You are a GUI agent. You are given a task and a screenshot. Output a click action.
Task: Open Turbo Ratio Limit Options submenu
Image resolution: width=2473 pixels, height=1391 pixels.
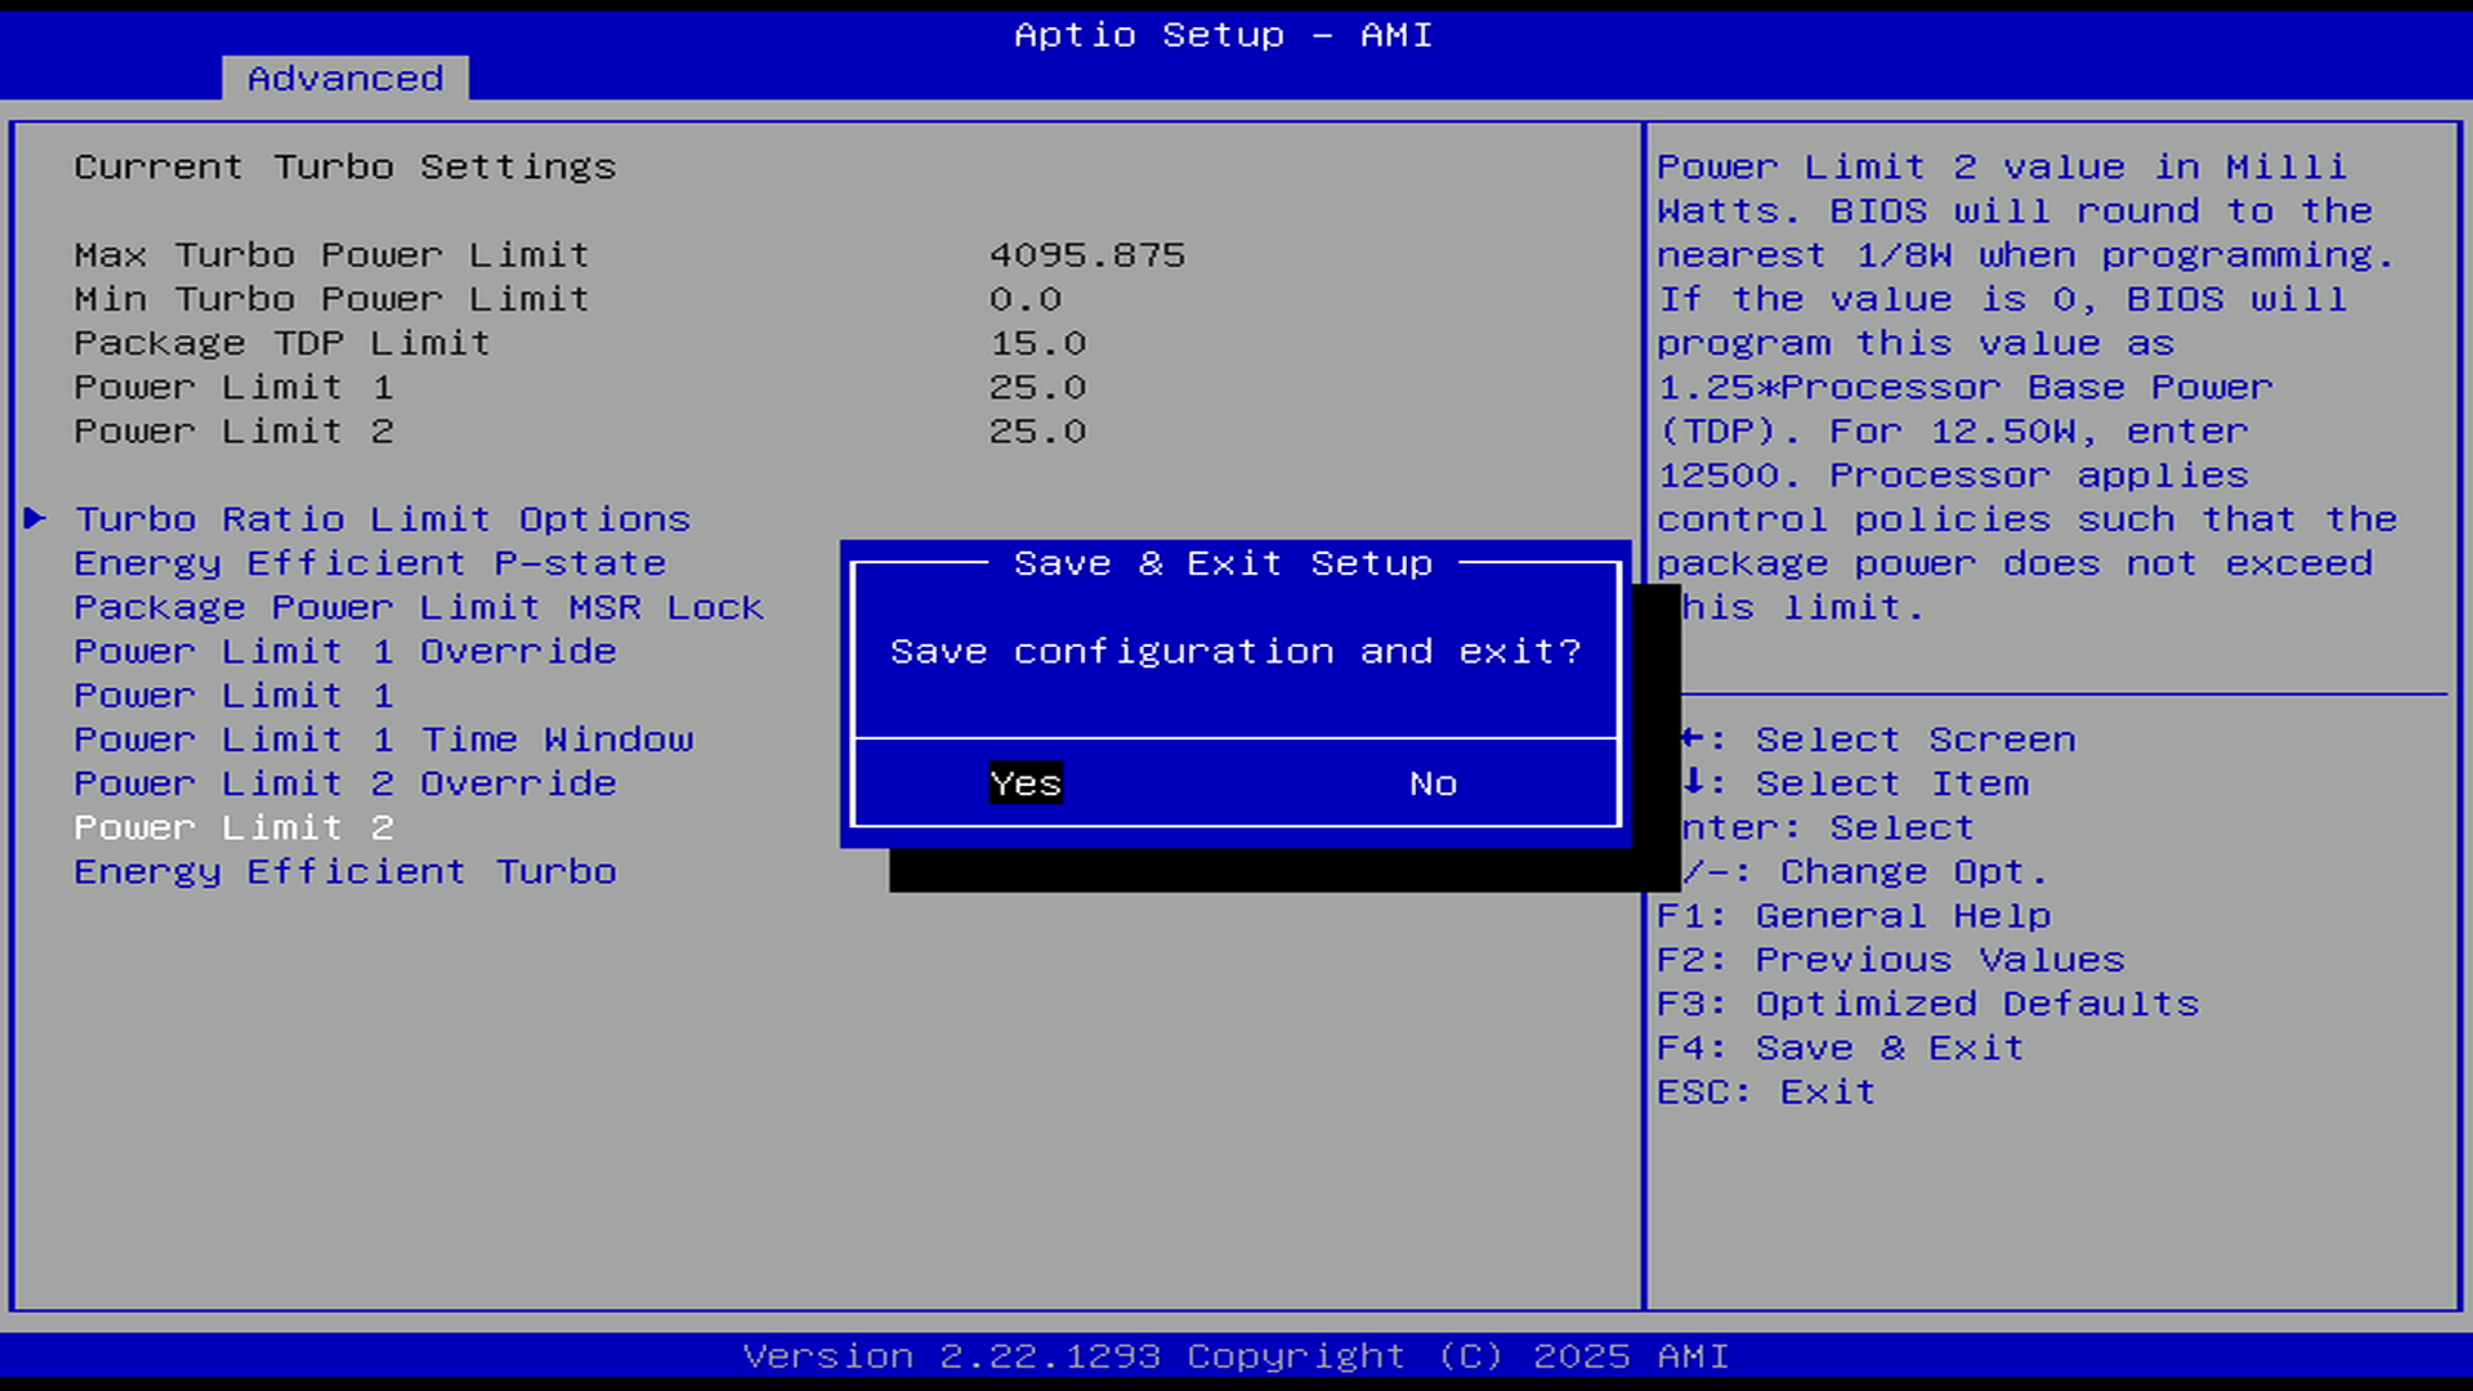[382, 519]
